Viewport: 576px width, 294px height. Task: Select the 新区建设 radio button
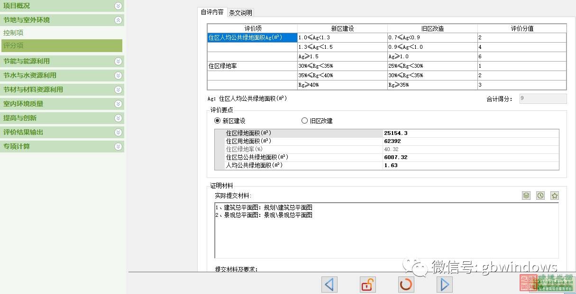218,121
